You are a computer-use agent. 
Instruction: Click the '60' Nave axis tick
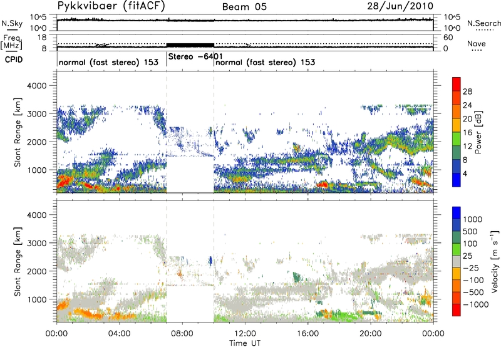448,38
